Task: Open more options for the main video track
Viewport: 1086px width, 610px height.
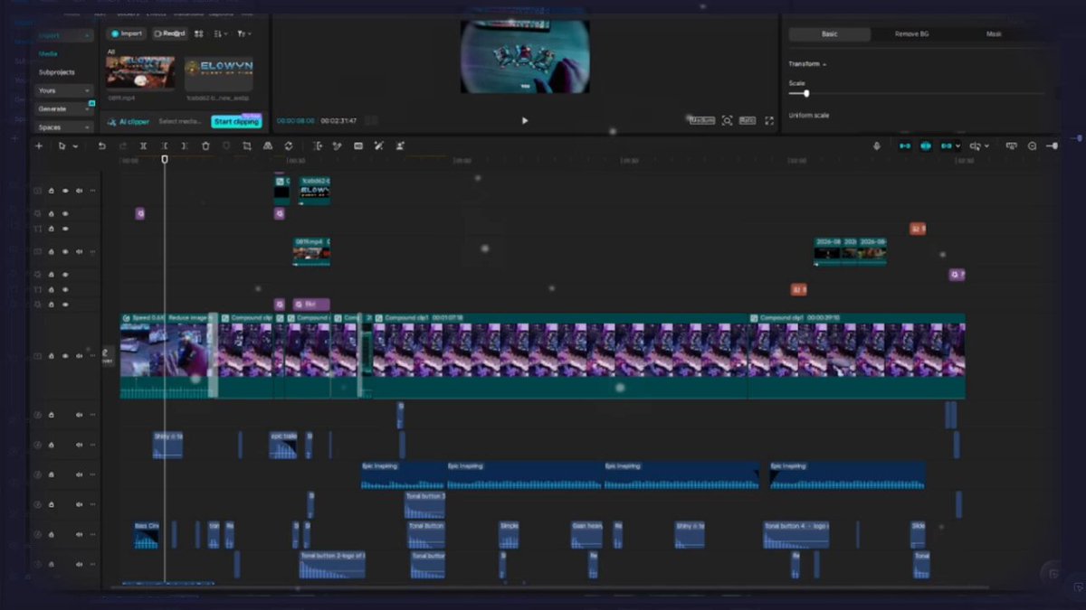Action: 92,356
